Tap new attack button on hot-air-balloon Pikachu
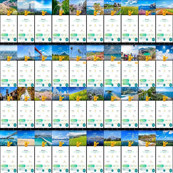 tap(126, 83)
